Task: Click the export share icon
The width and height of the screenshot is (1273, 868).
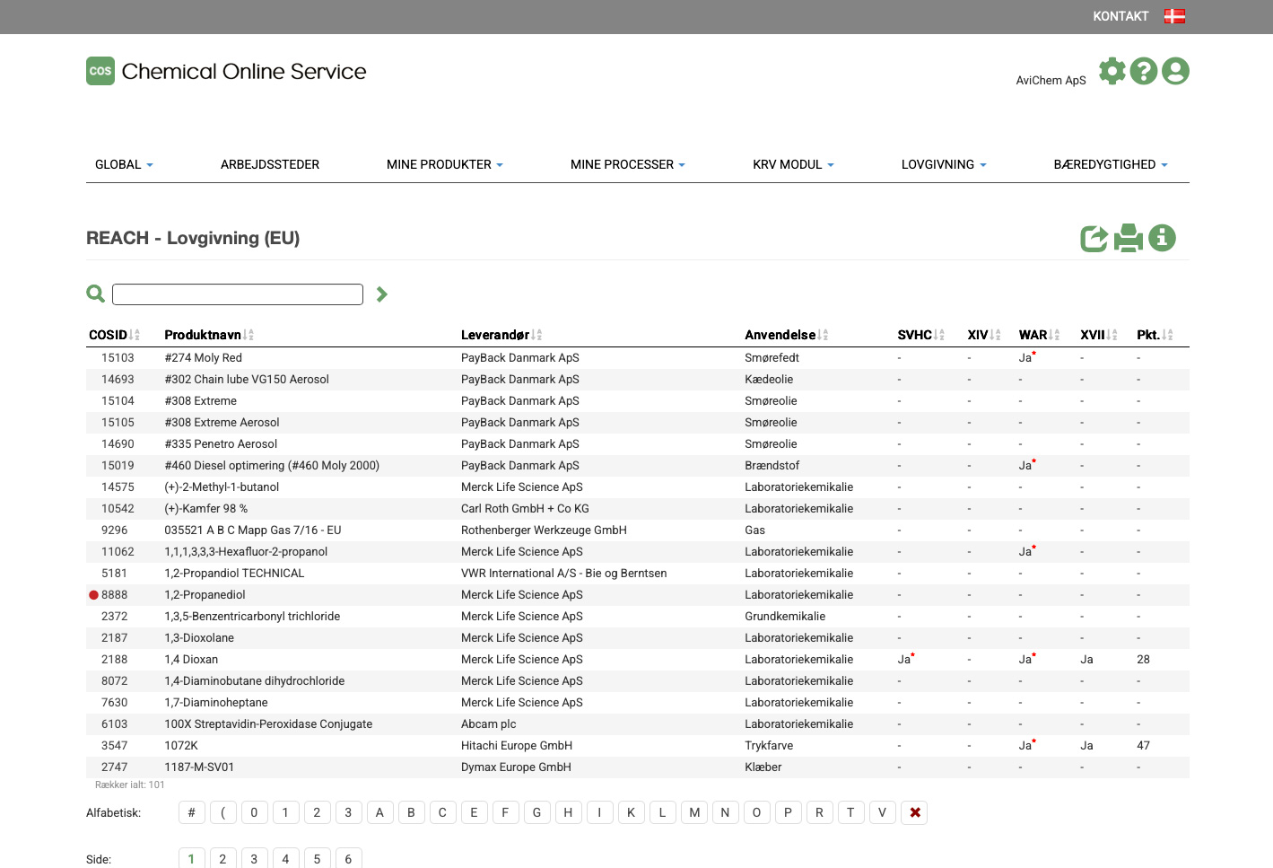Action: pyautogui.click(x=1094, y=238)
